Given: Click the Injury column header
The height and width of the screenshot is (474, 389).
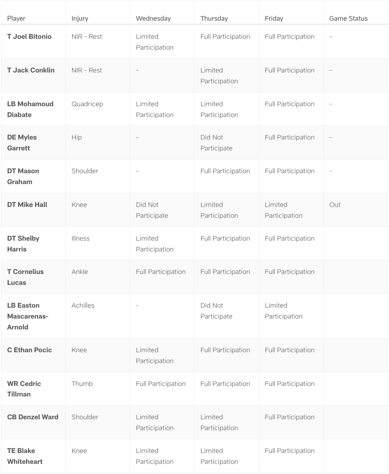Looking at the screenshot, I should 80,18.
